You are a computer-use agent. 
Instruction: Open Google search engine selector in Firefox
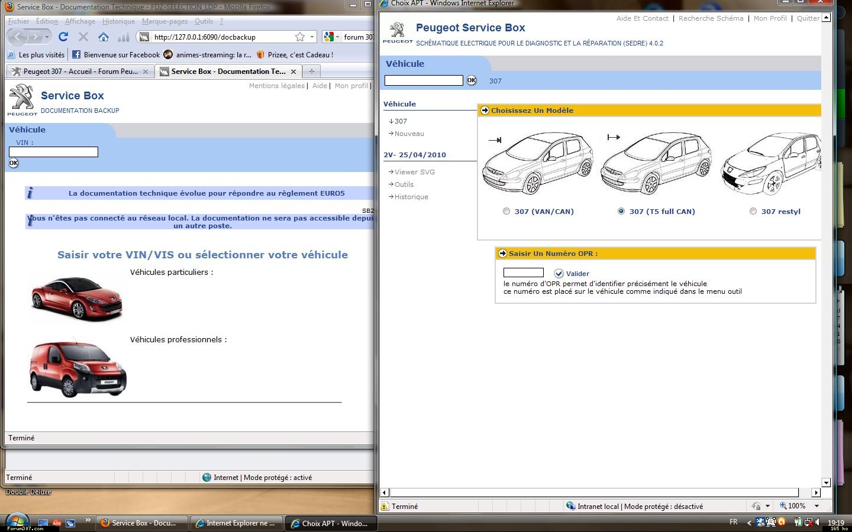pyautogui.click(x=331, y=37)
